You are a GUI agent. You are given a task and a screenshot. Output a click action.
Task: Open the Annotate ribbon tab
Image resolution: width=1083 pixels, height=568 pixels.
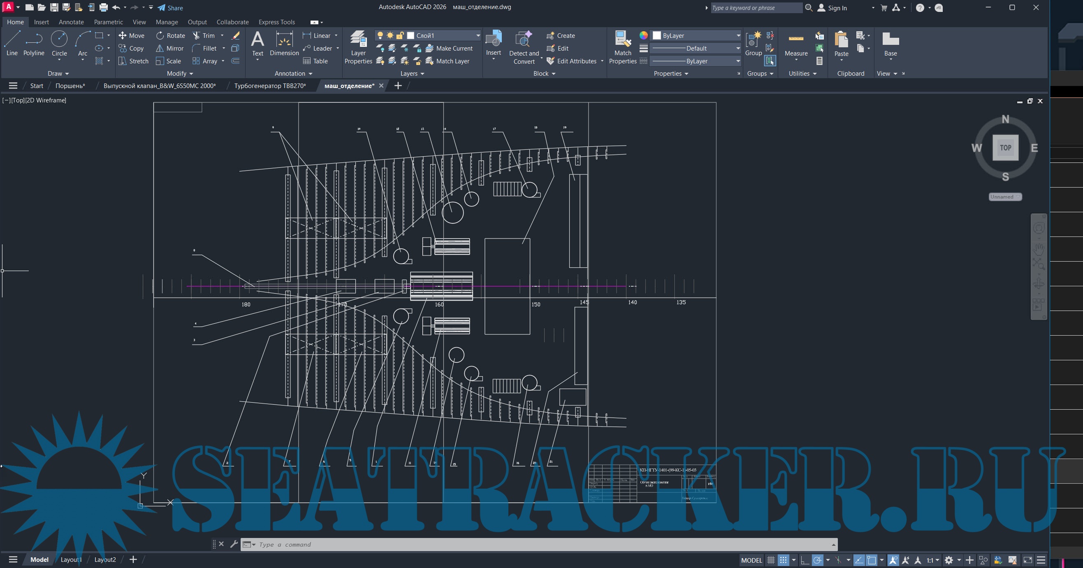(x=71, y=22)
